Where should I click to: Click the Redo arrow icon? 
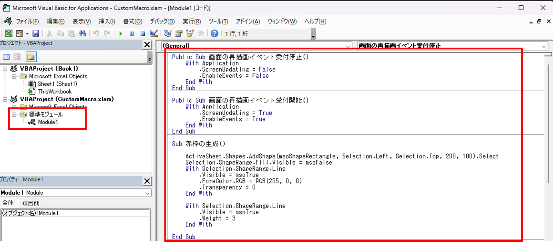107,33
